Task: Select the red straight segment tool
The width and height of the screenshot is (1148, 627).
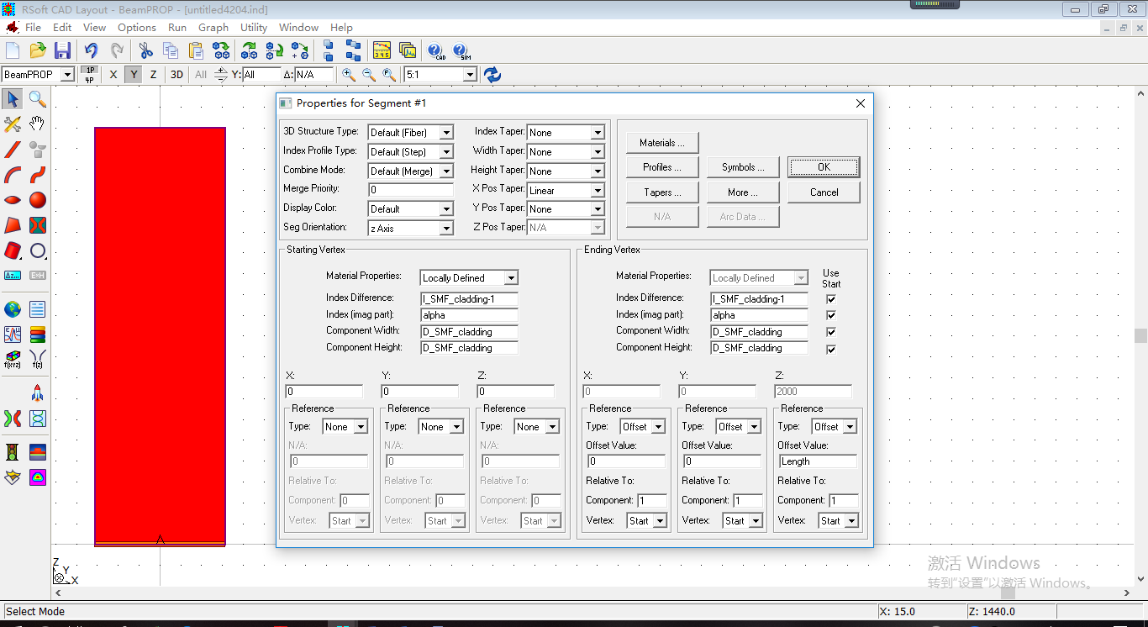Action: coord(13,150)
